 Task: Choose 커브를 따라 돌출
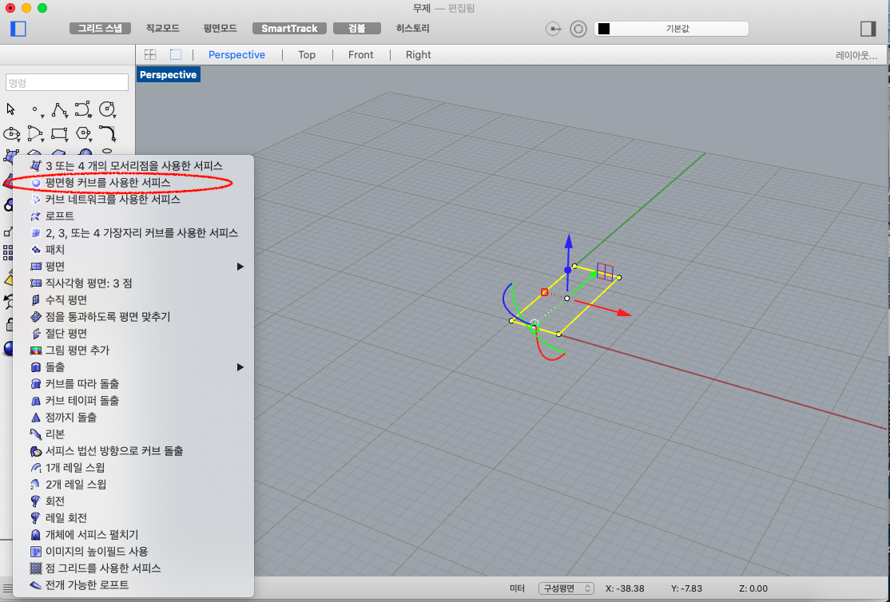coord(133,384)
